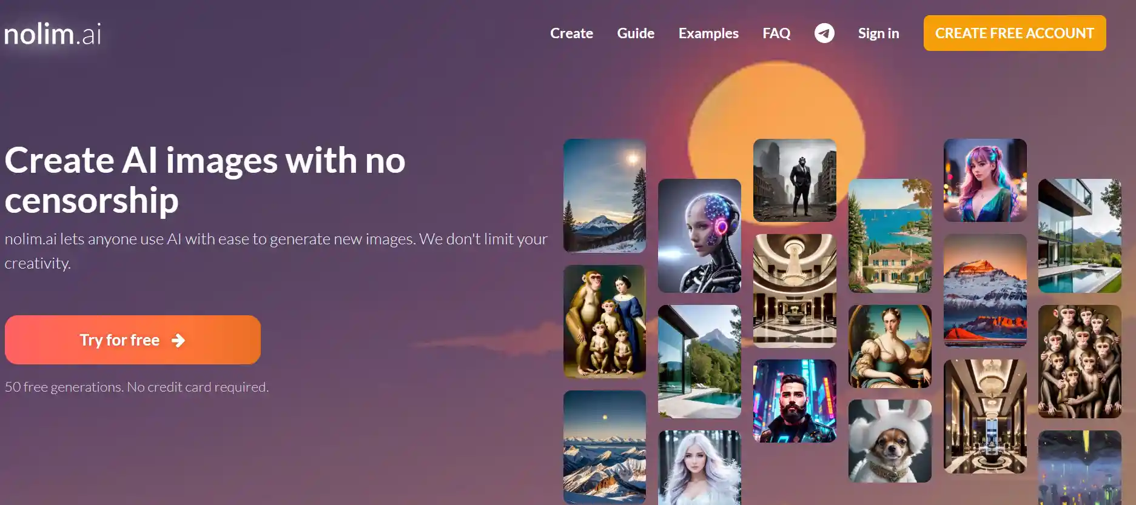Open the dog in bunny hat image
The image size is (1136, 505).
click(890, 441)
